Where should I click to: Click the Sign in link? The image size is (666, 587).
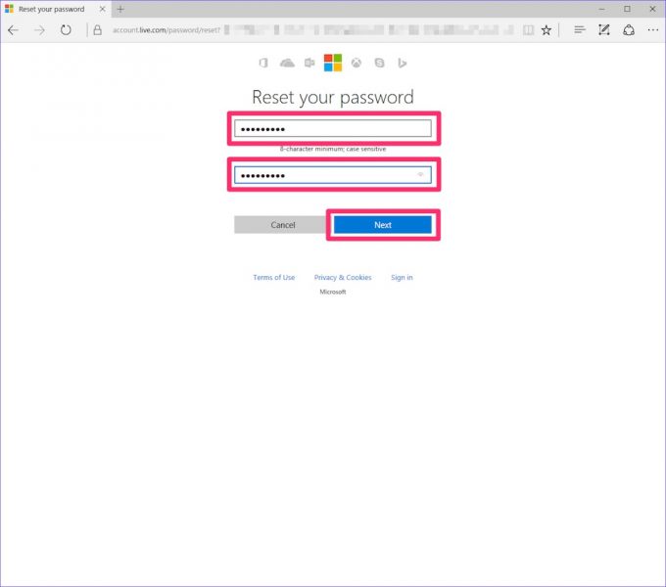(x=402, y=278)
